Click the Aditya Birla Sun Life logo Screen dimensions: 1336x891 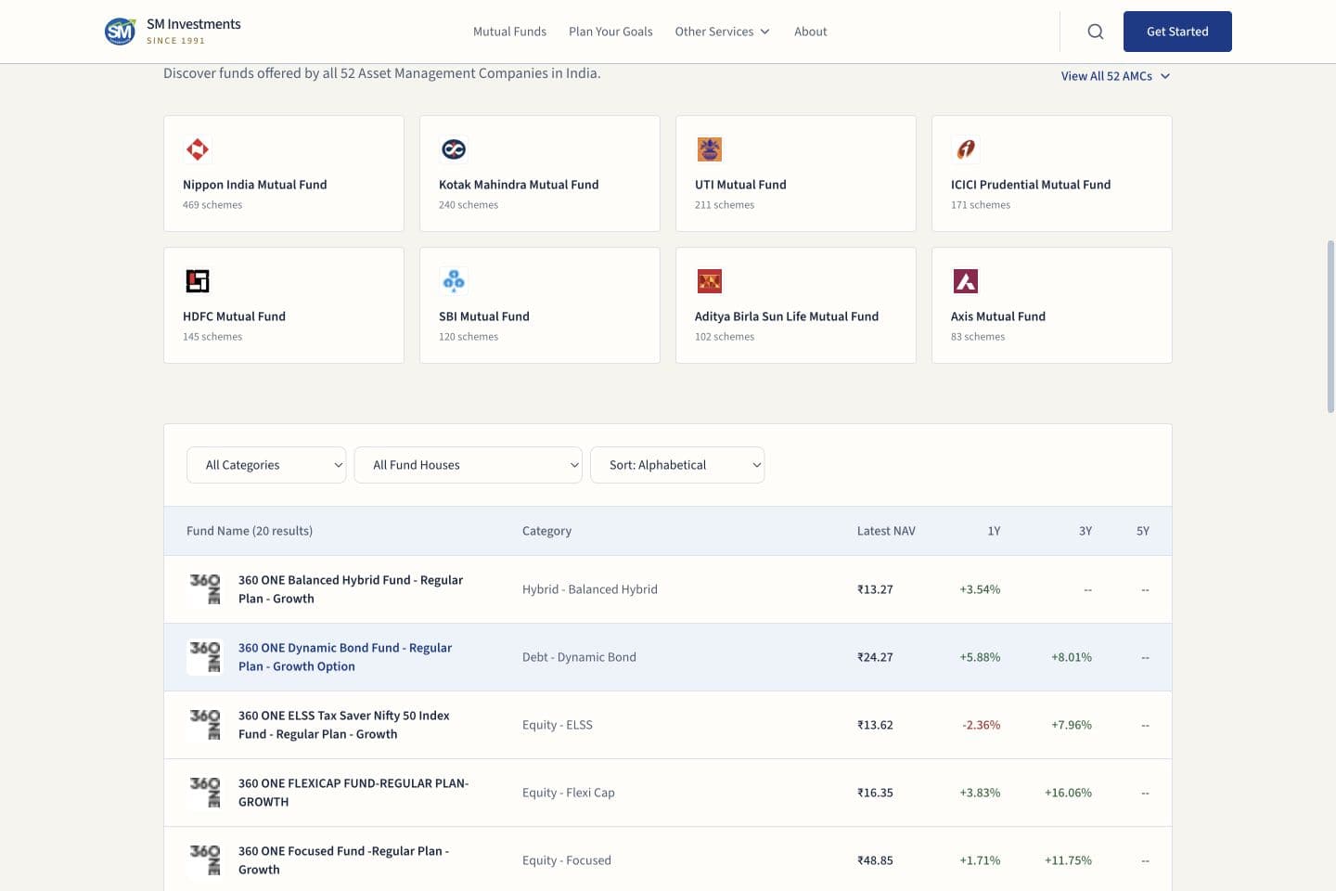point(710,281)
